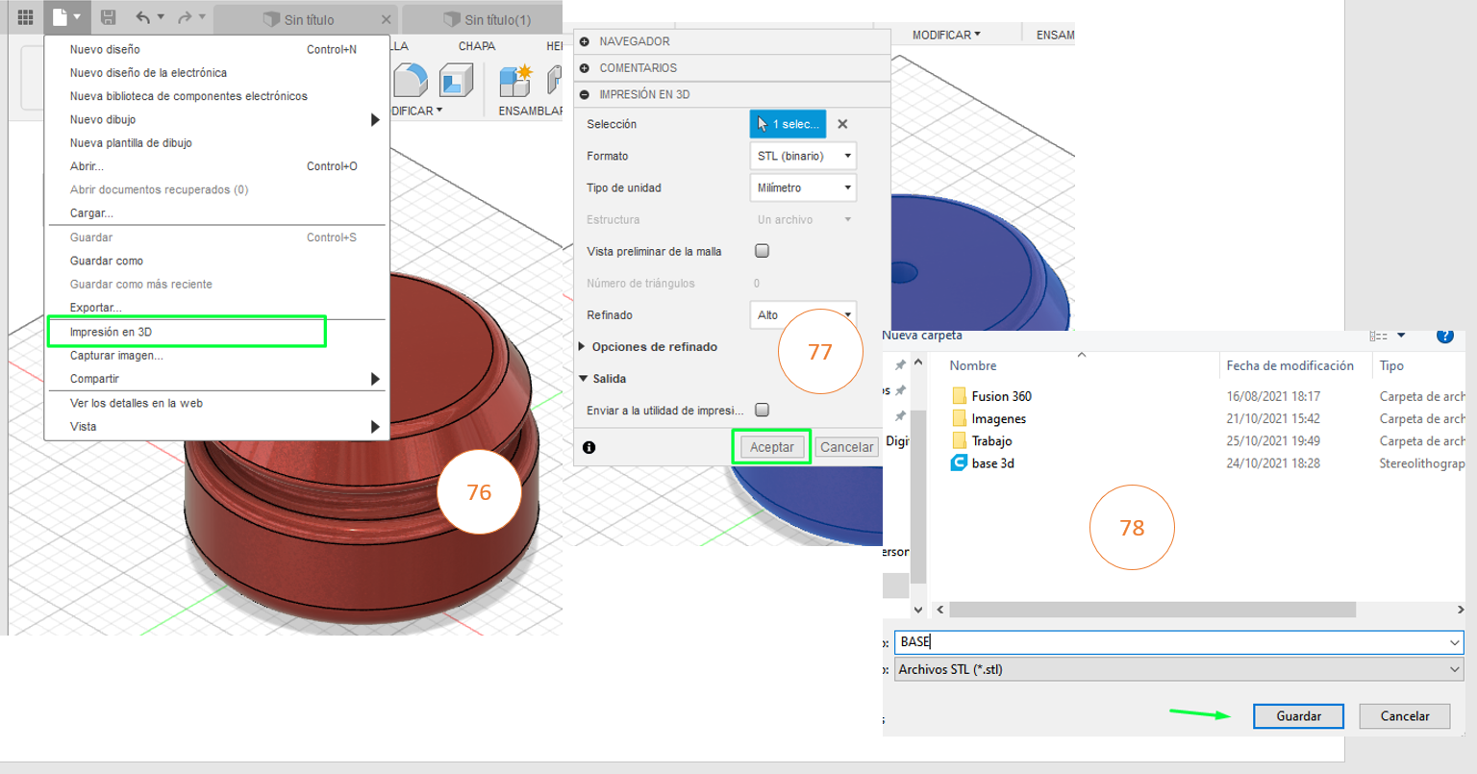Open the CHAPA ribbon tab
1477x774 pixels.
(x=477, y=46)
